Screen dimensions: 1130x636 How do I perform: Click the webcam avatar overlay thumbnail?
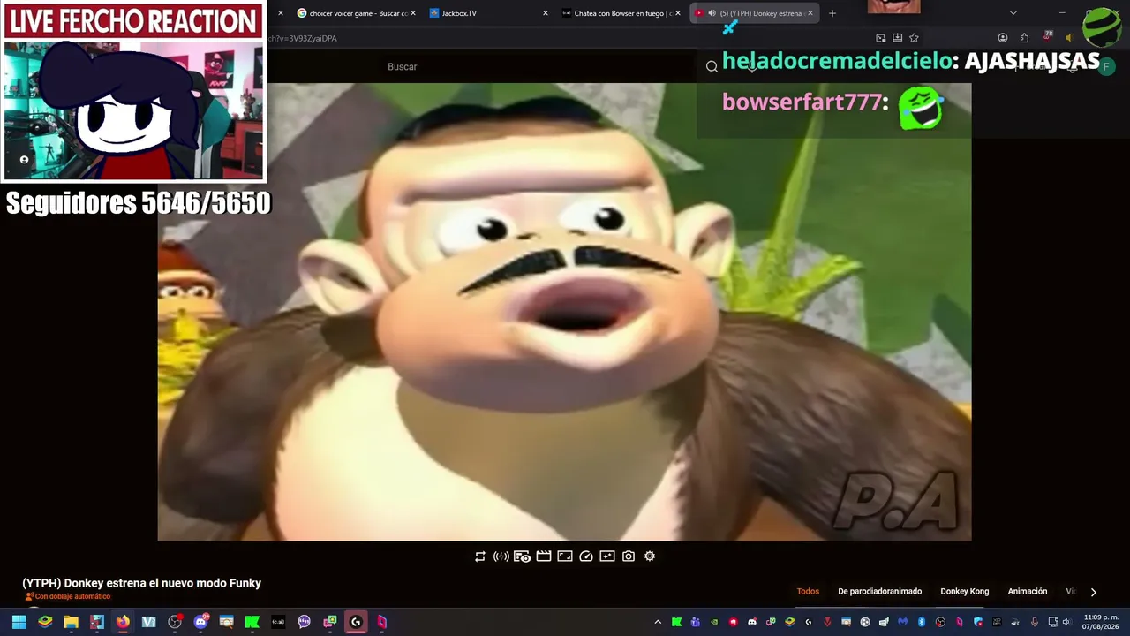tap(134, 110)
